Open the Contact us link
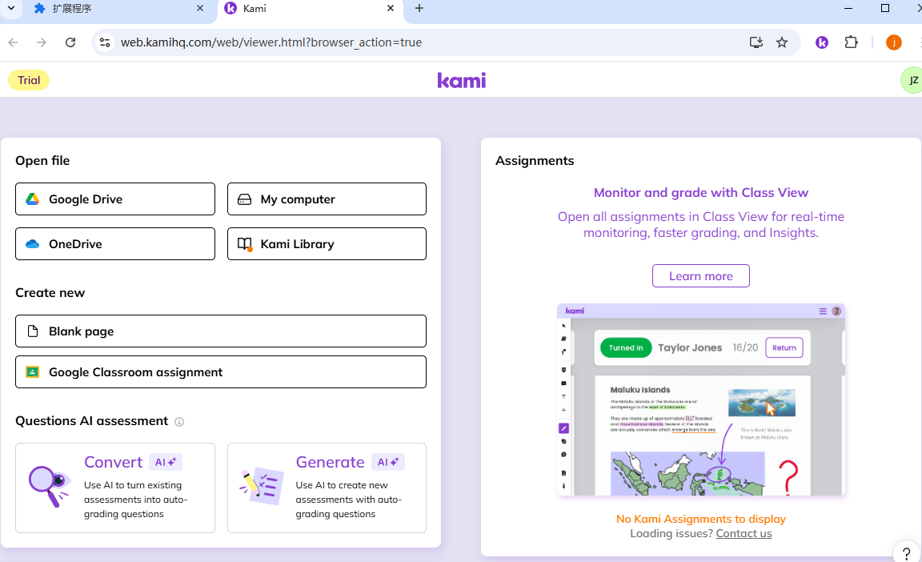 pyautogui.click(x=744, y=533)
